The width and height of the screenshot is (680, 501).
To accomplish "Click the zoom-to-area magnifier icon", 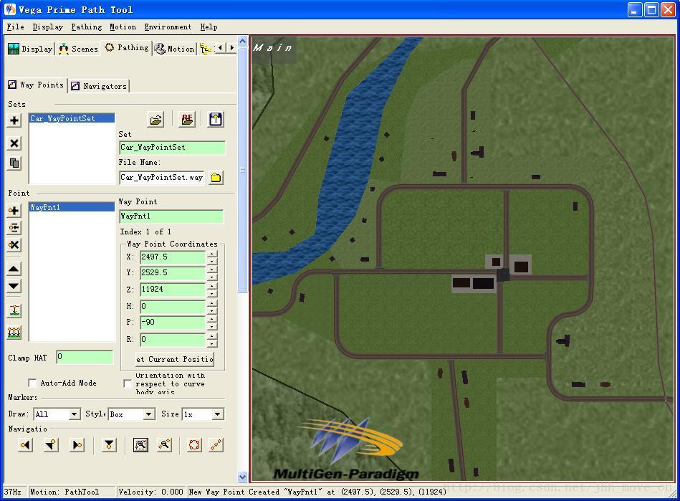I will (140, 445).
